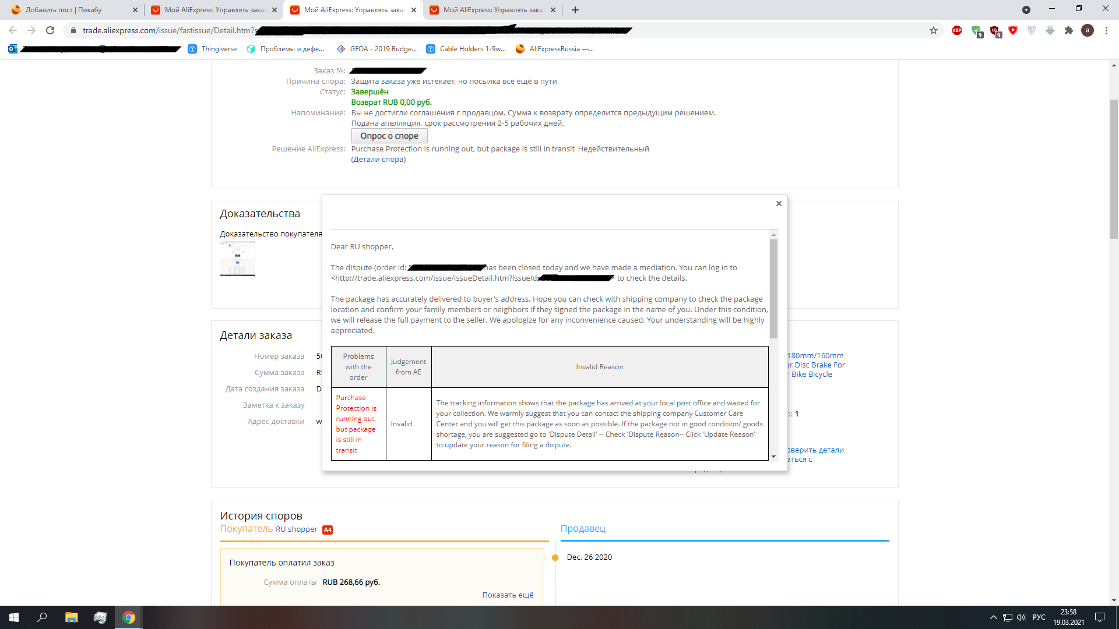Close the active AliExpress tab

click(x=414, y=10)
